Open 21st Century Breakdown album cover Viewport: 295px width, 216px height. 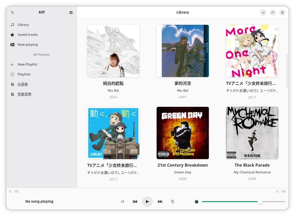pyautogui.click(x=183, y=133)
